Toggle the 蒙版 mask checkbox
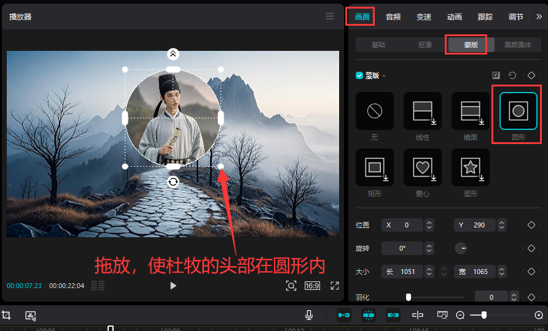 359,75
